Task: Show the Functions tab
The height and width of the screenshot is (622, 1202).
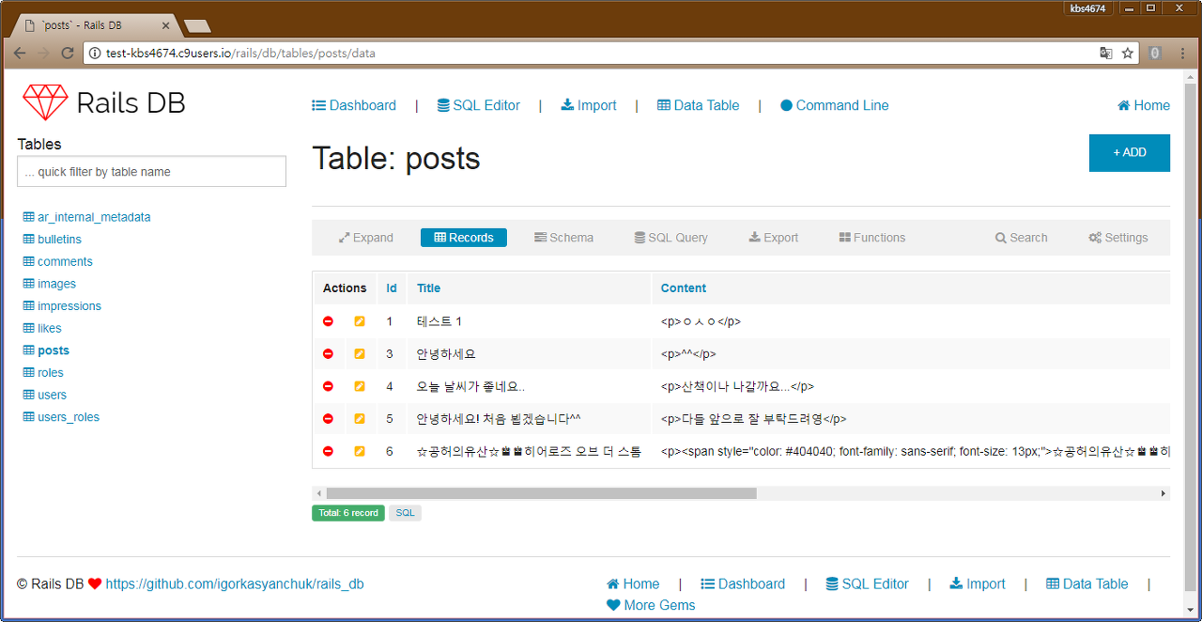Action: click(x=872, y=238)
